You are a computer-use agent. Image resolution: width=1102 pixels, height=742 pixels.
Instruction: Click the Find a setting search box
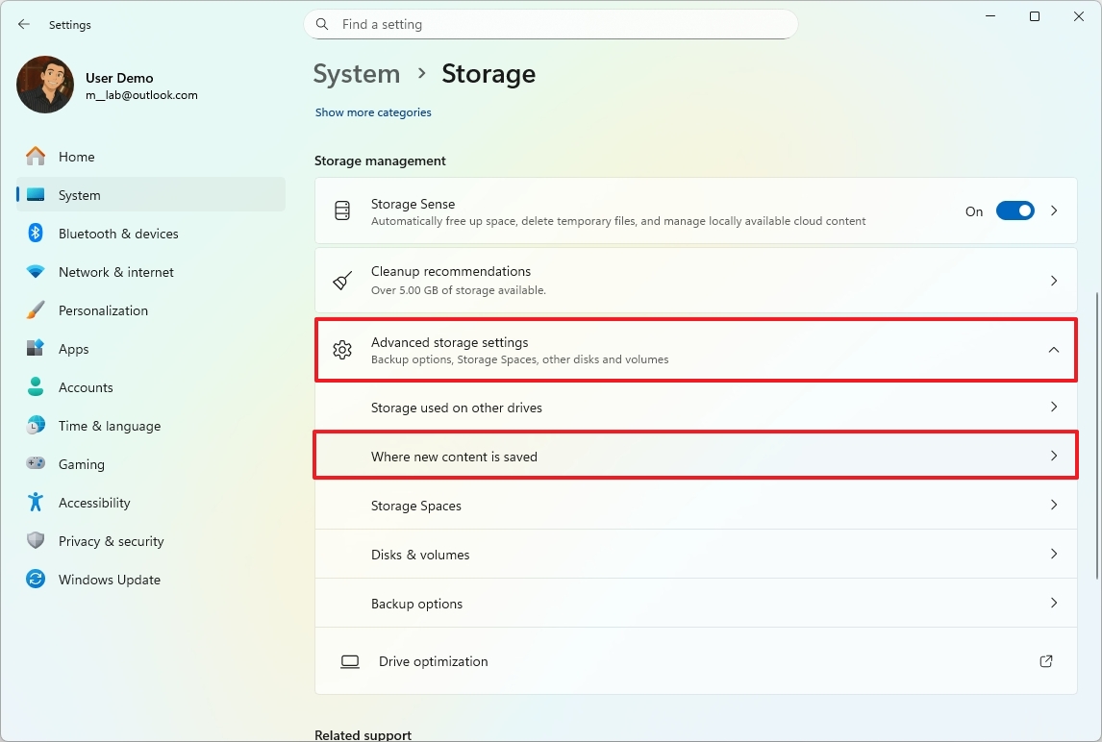(x=551, y=24)
